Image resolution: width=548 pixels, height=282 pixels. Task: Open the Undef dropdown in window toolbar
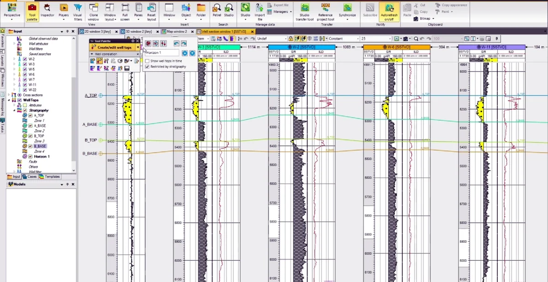[272, 39]
